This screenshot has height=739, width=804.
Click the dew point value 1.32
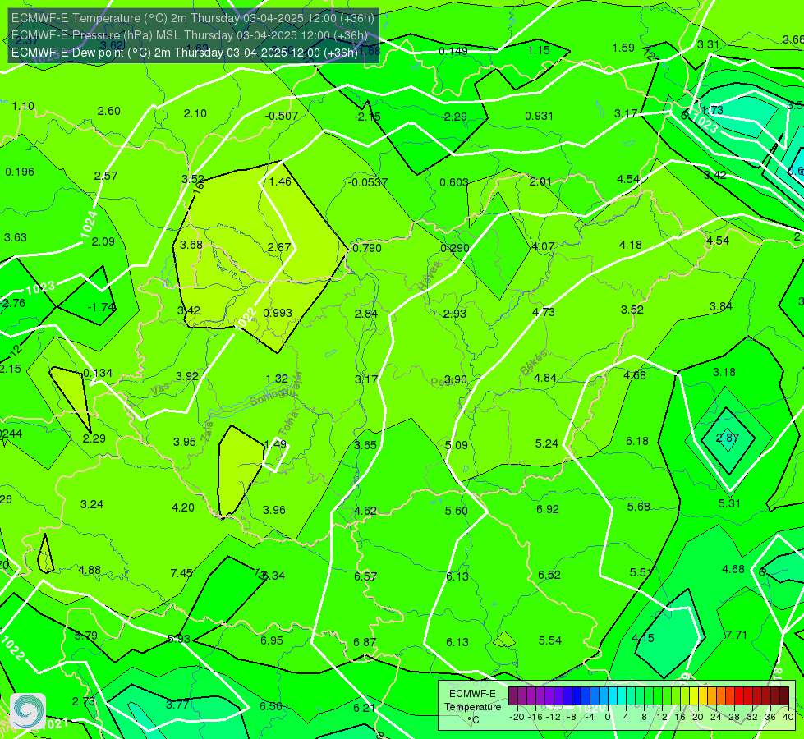[x=277, y=379]
